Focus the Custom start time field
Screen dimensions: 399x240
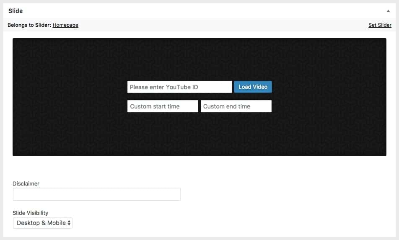[163, 106]
